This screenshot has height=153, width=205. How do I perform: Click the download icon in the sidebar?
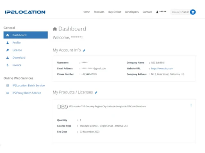coord(7,58)
